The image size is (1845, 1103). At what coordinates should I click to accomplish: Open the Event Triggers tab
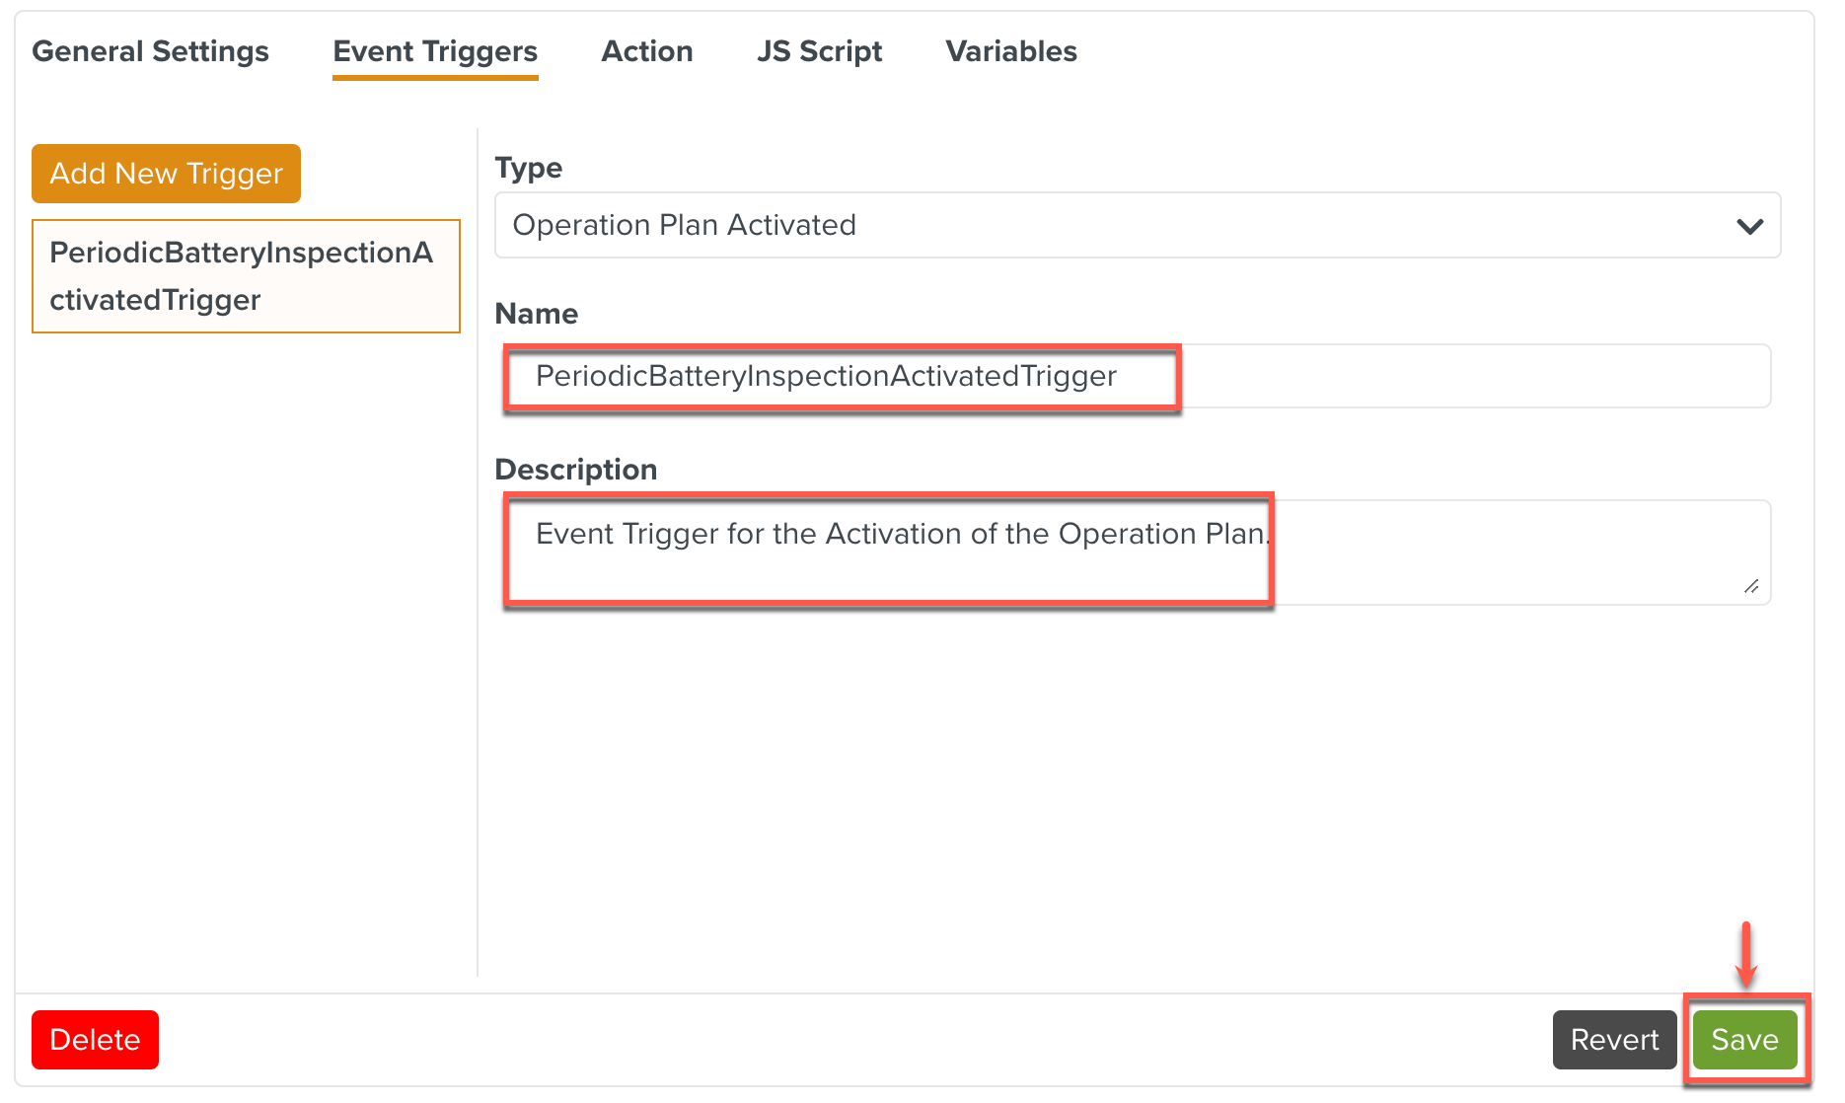(x=434, y=51)
